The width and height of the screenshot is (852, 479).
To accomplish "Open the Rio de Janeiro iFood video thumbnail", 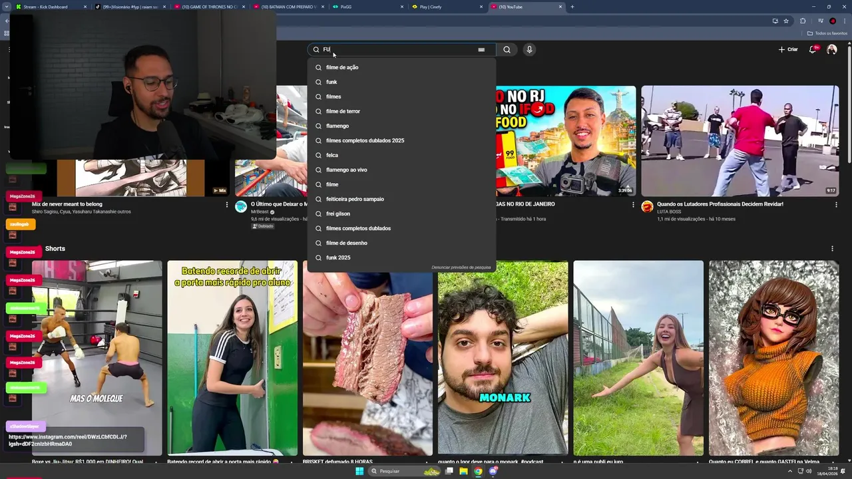I will tap(566, 141).
